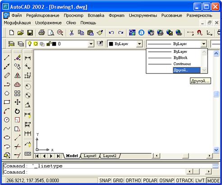Image resolution: width=222 pixels, height=185 pixels.
Task: Select the Erase modify tool
Action: [x=18, y=58]
